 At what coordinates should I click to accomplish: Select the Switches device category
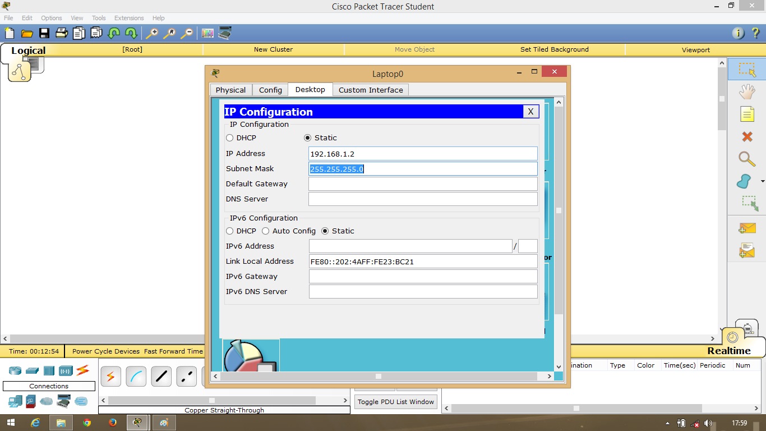click(32, 370)
